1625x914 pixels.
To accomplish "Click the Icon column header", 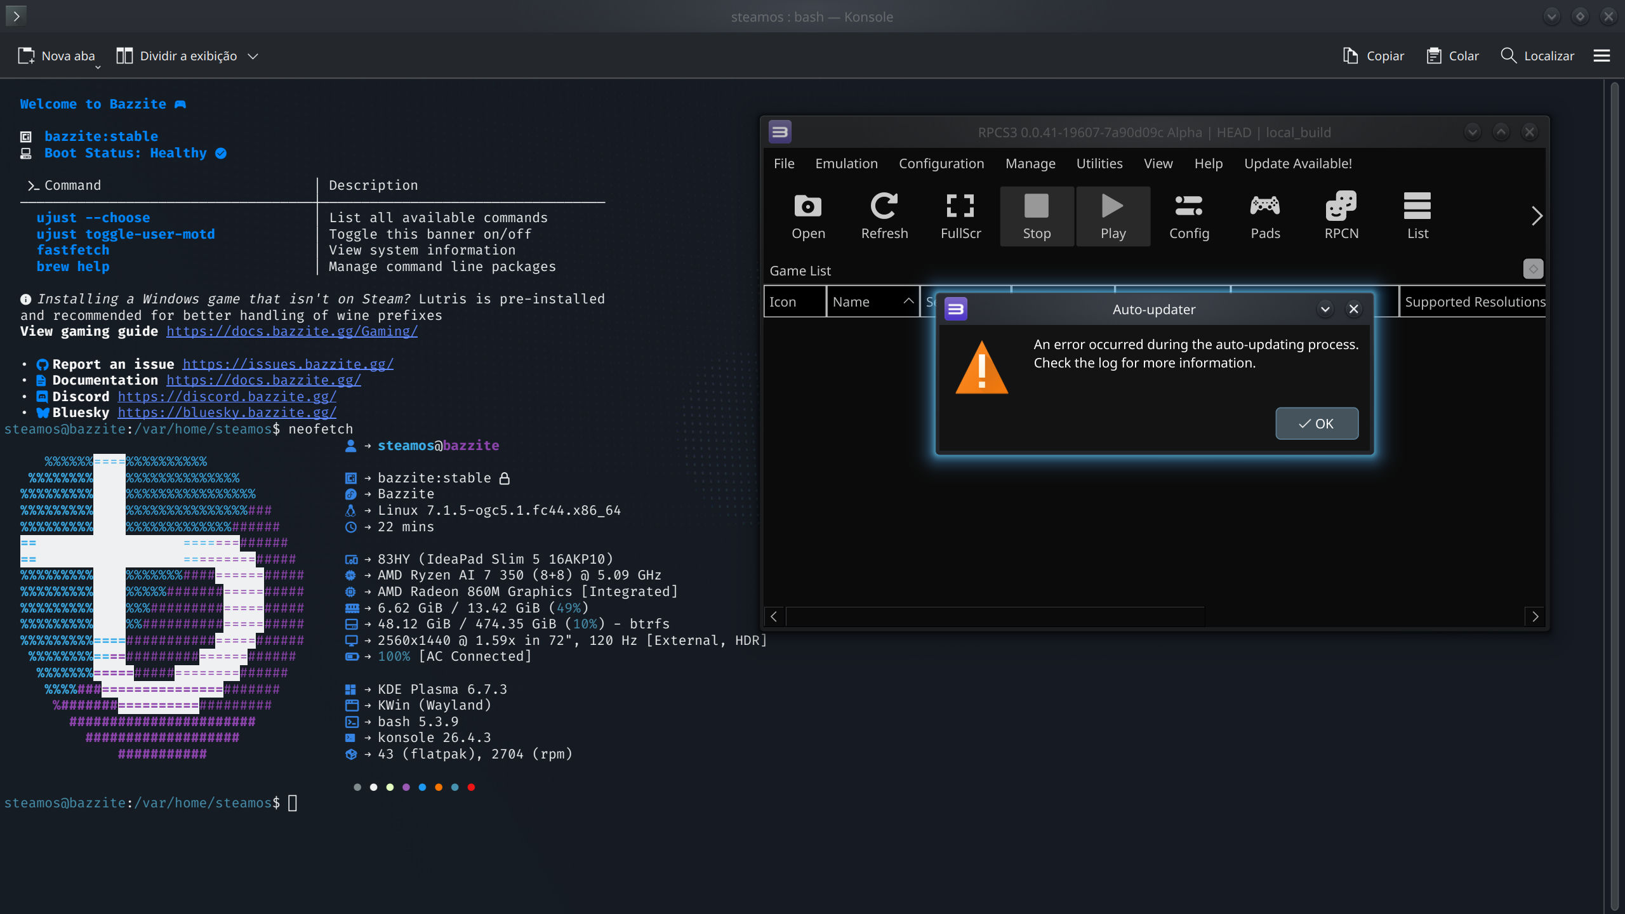I will (795, 301).
